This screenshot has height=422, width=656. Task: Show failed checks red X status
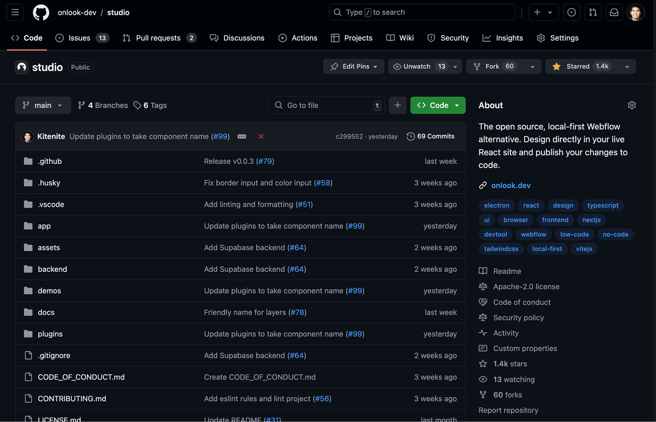pyautogui.click(x=261, y=136)
